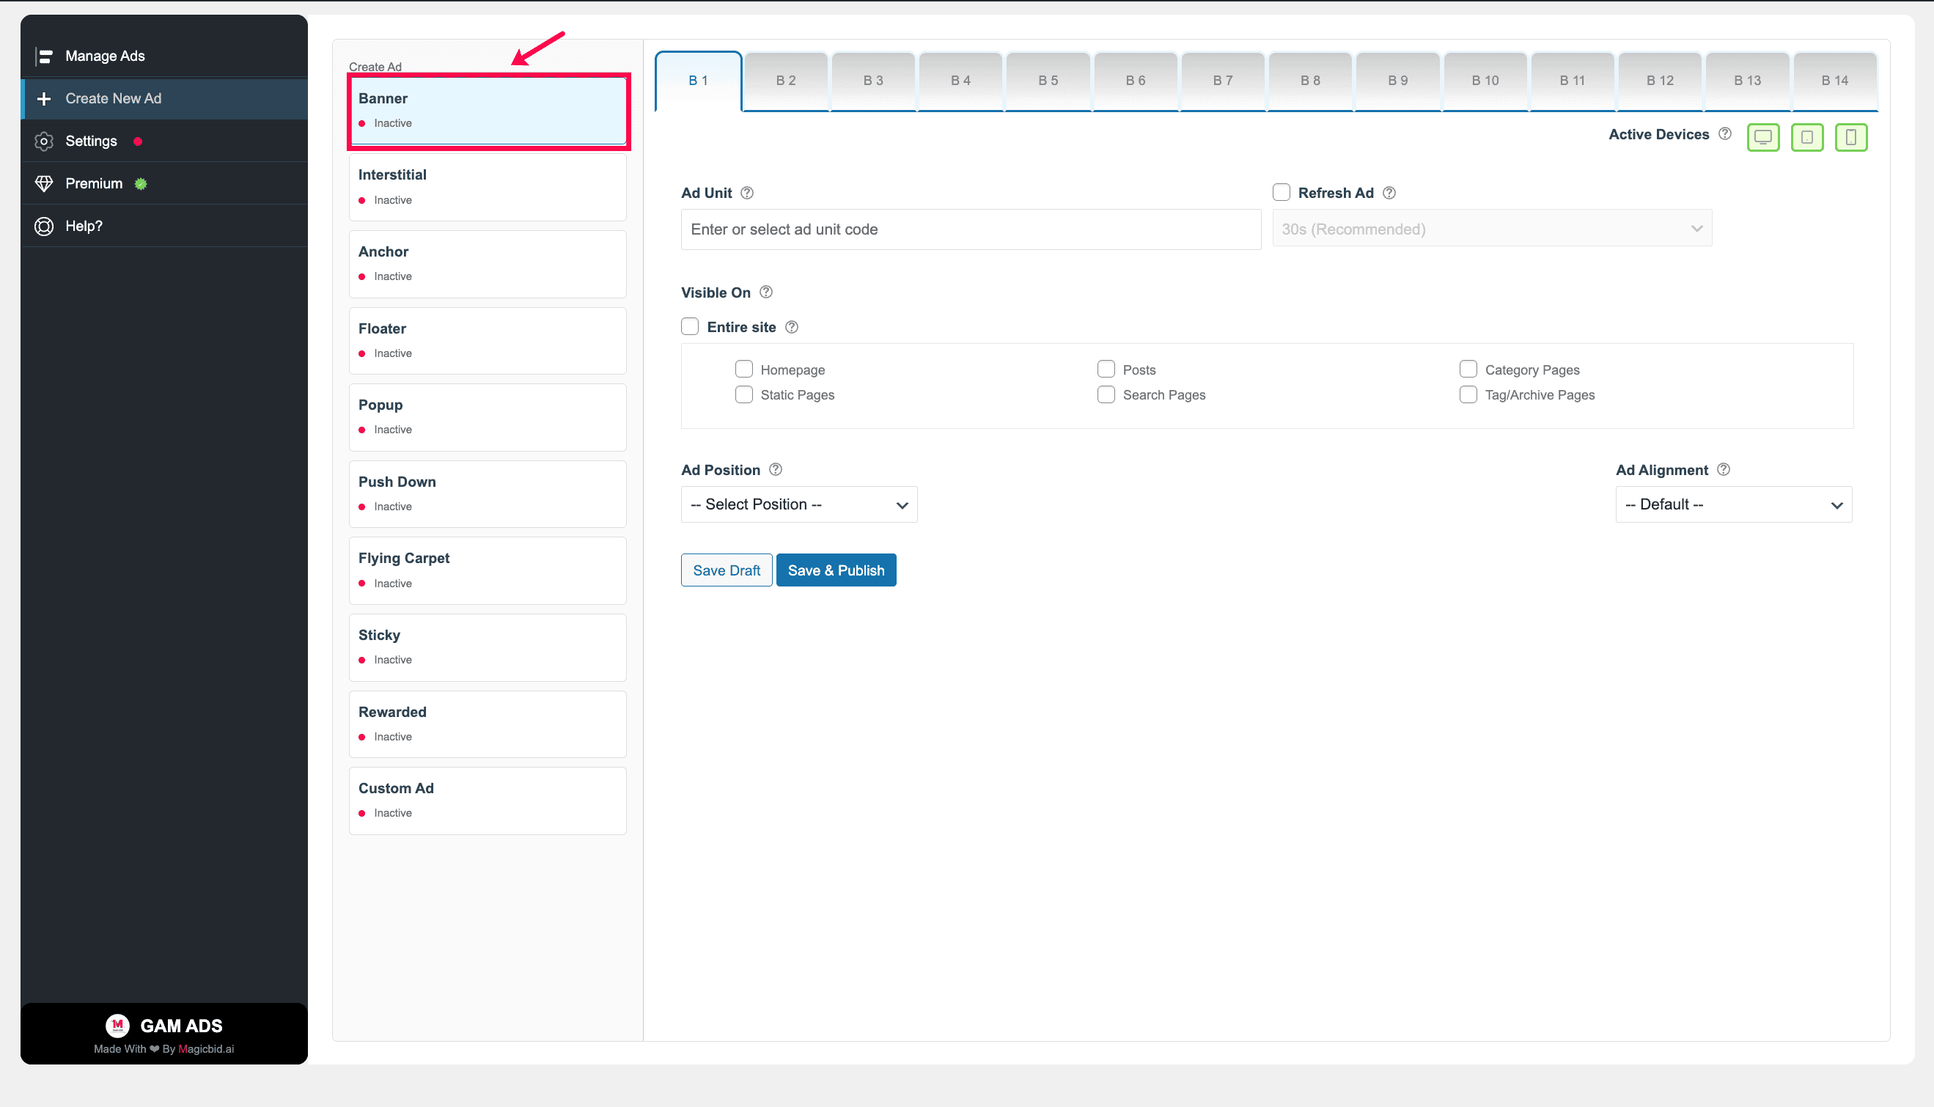Screen dimensions: 1934x1107
Task: Click Save & Publish
Action: tap(836, 570)
